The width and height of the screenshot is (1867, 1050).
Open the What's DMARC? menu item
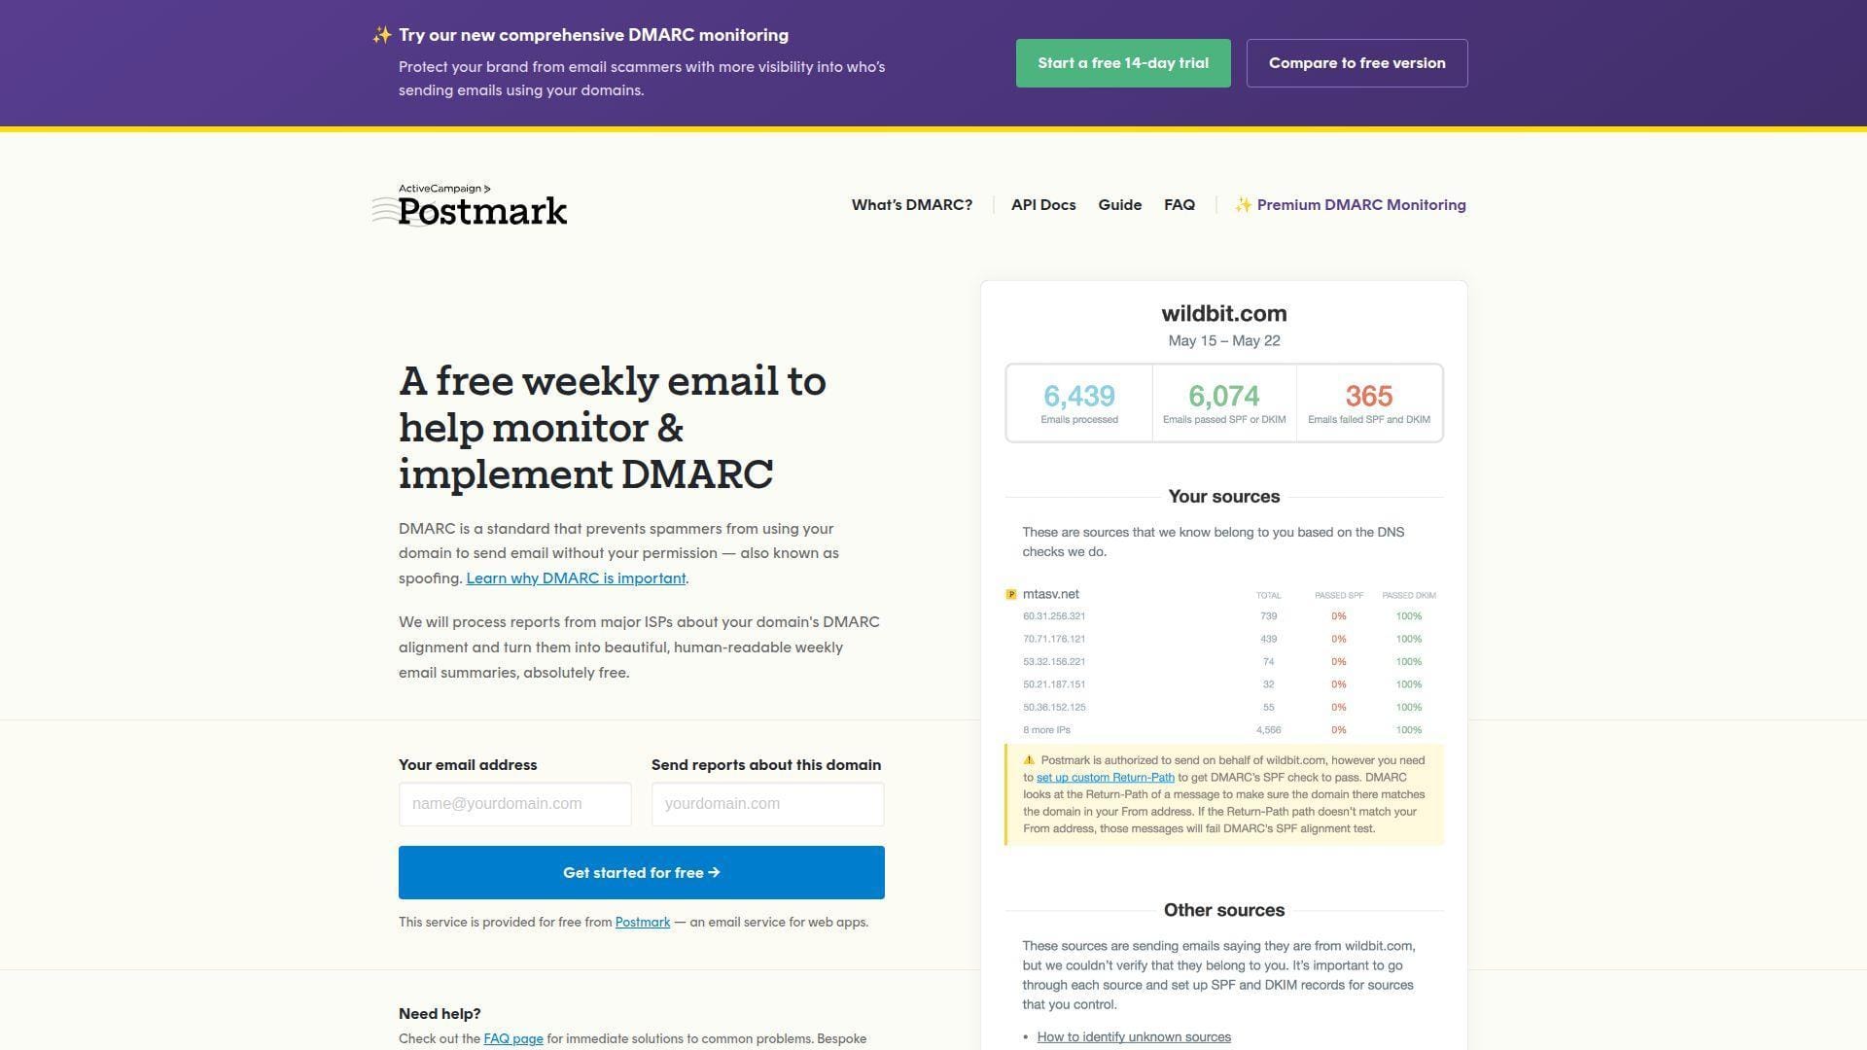coord(912,205)
